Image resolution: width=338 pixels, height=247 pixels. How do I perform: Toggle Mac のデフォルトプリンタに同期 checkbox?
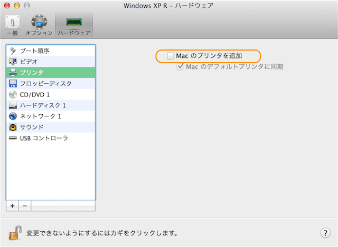[x=180, y=67]
